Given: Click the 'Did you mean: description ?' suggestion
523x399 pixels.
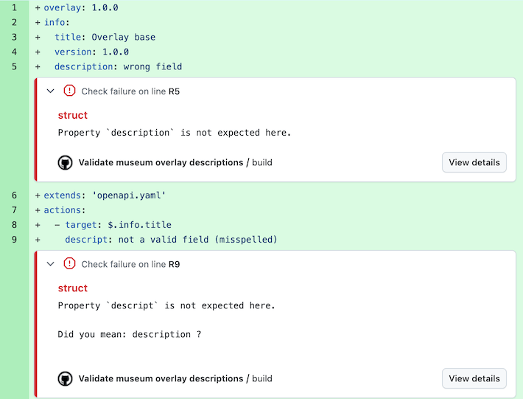Looking at the screenshot, I should (130, 334).
